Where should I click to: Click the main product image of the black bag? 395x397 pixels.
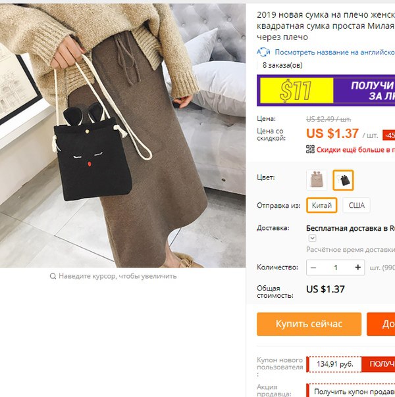pos(122,135)
